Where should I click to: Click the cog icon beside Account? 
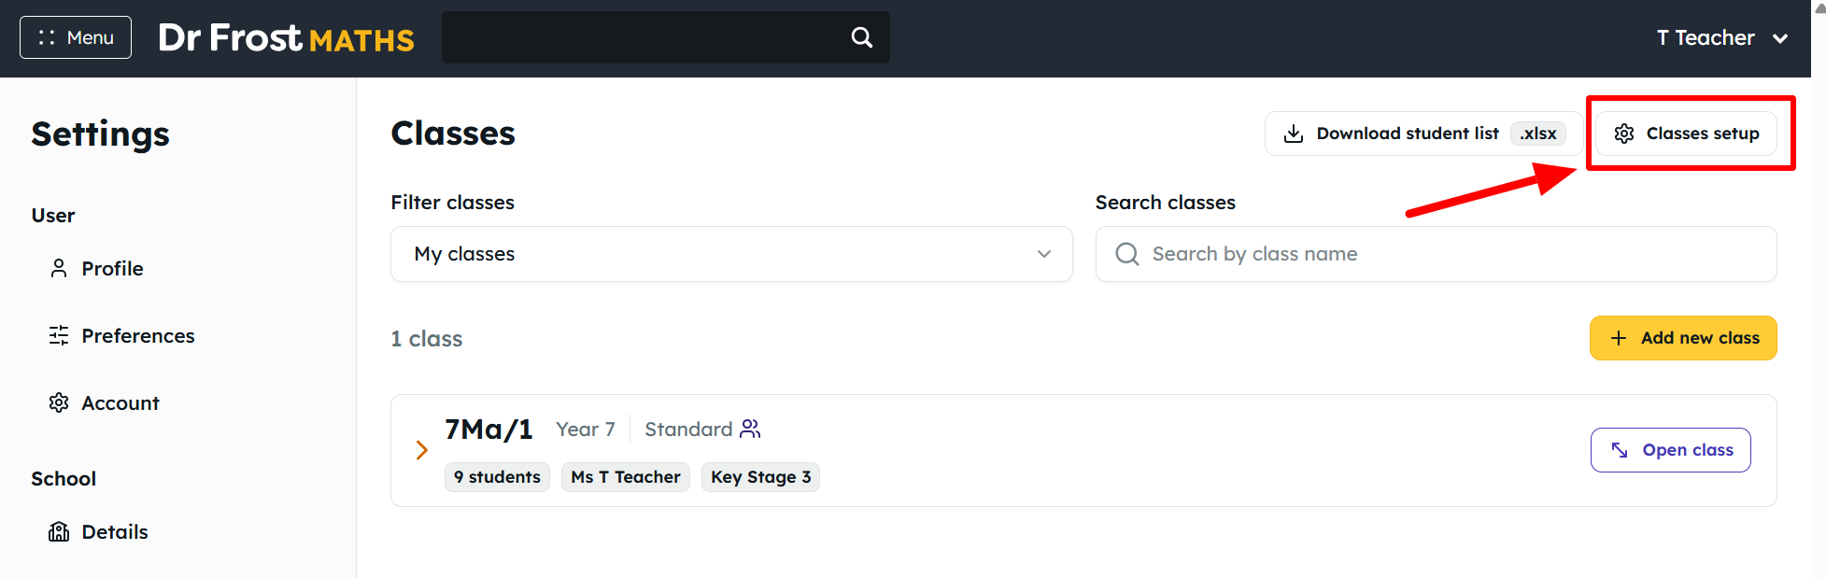pyautogui.click(x=59, y=402)
